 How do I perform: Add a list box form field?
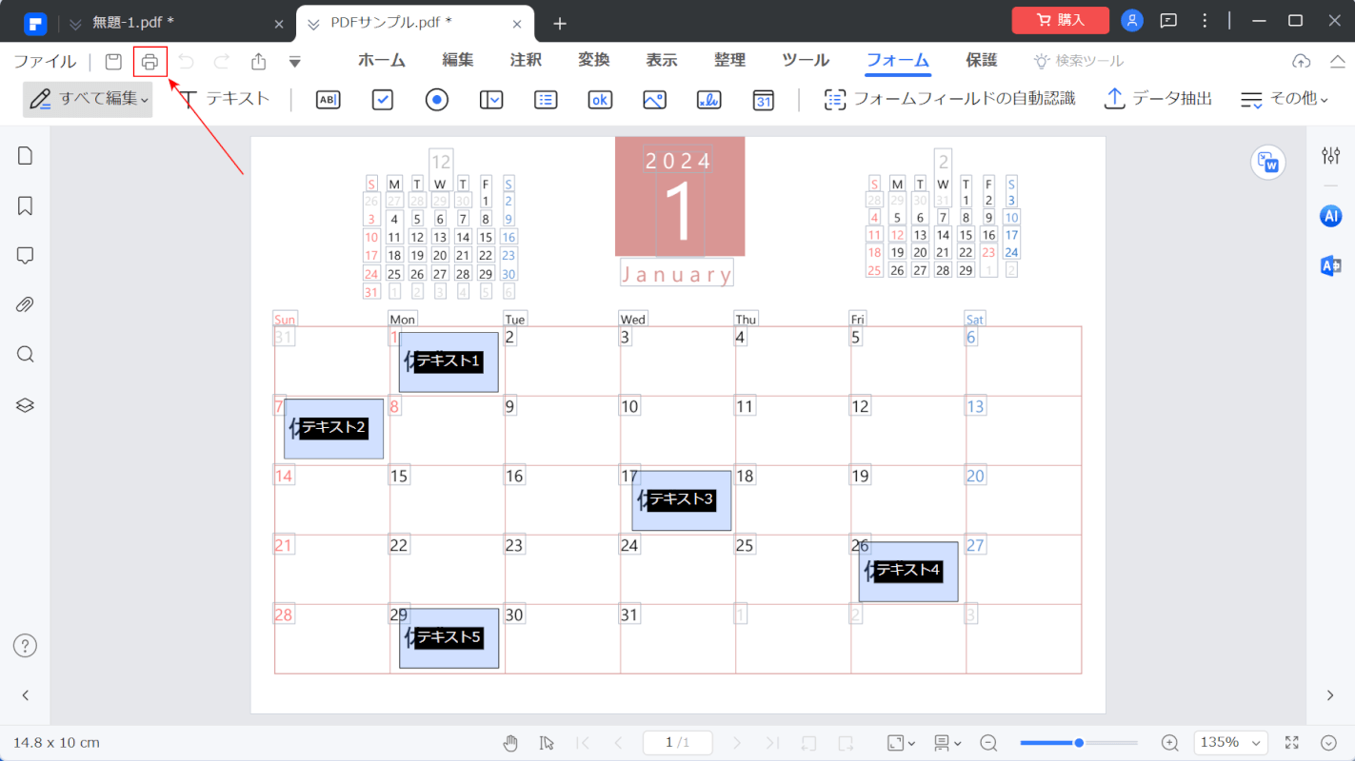(546, 99)
